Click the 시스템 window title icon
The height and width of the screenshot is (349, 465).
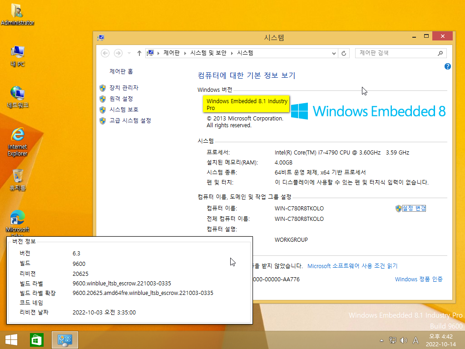(101, 38)
